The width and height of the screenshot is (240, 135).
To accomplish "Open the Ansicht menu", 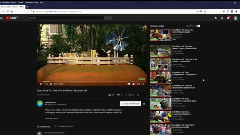I will (13, 2).
